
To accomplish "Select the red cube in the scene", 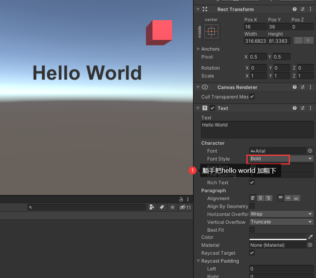I will (159, 32).
